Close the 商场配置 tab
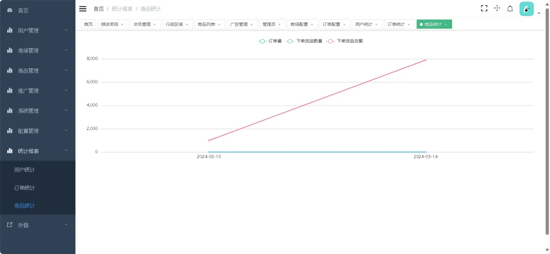This screenshot has width=550, height=254. pyautogui.click(x=312, y=24)
